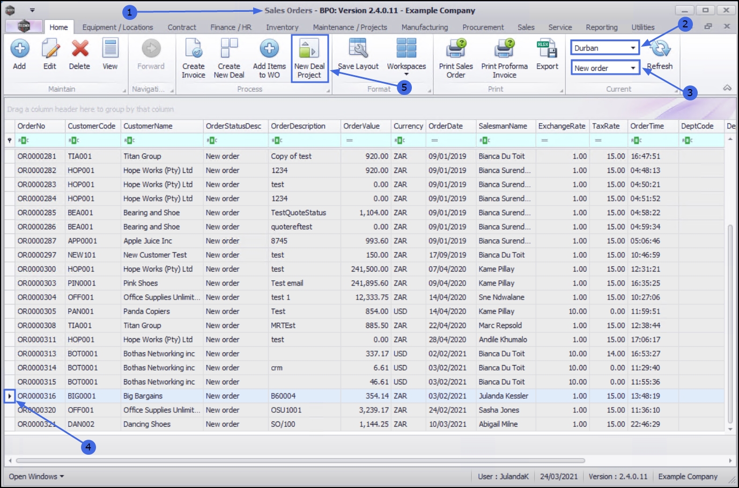Switch to the Procurement tab
This screenshot has height=488, width=739.
coord(483,27)
